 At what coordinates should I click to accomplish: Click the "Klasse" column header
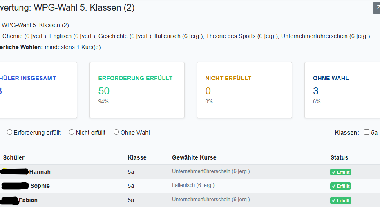point(137,157)
